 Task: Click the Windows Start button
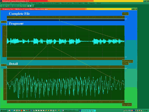click(x=4, y=111)
